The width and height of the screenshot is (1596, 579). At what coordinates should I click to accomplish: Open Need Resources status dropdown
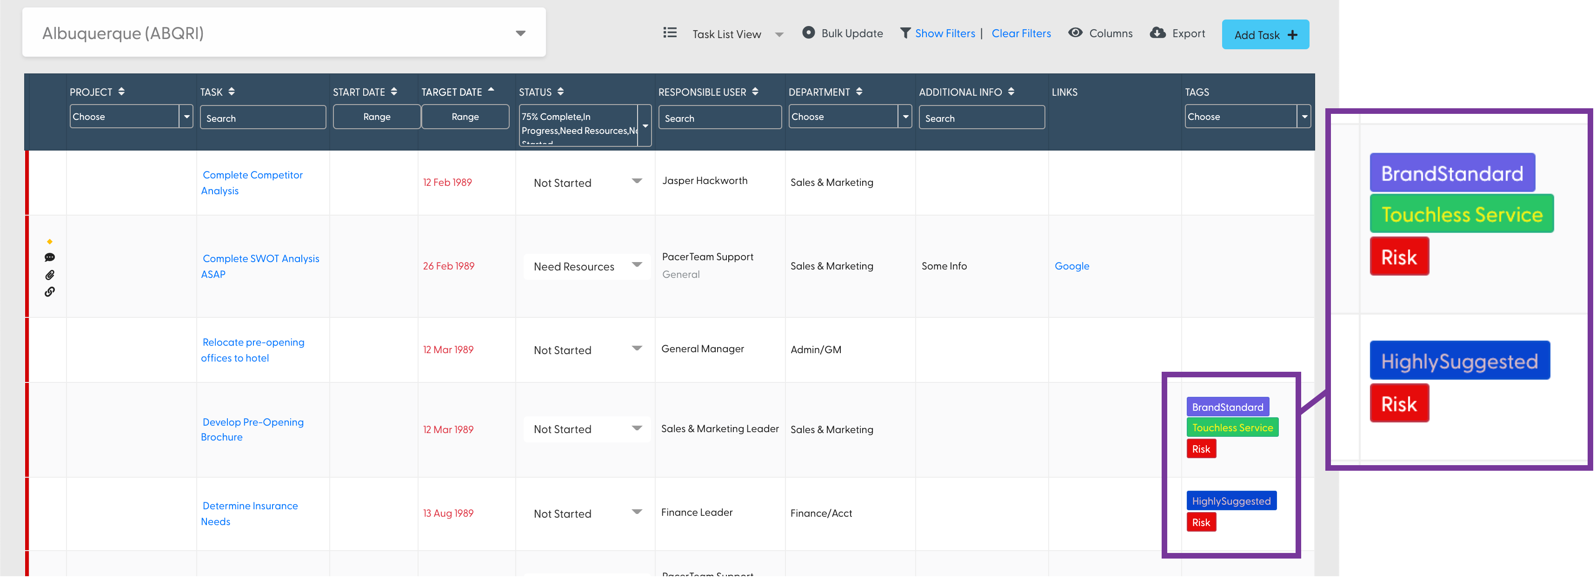tap(586, 266)
